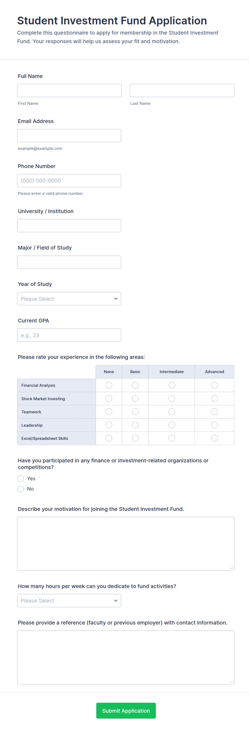This screenshot has width=249, height=732.
Task: Open the Year of Study dropdown
Action: click(x=69, y=299)
